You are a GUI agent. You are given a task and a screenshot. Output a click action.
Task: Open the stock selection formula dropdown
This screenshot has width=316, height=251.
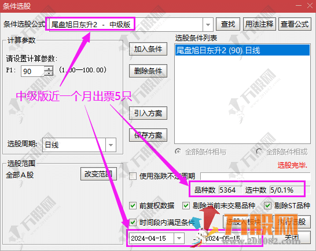pos(208,24)
